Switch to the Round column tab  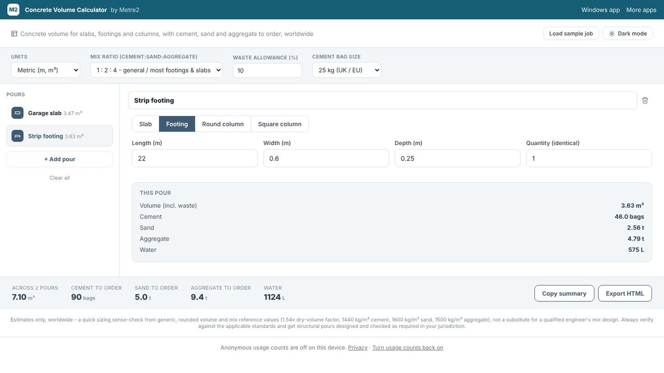click(223, 124)
